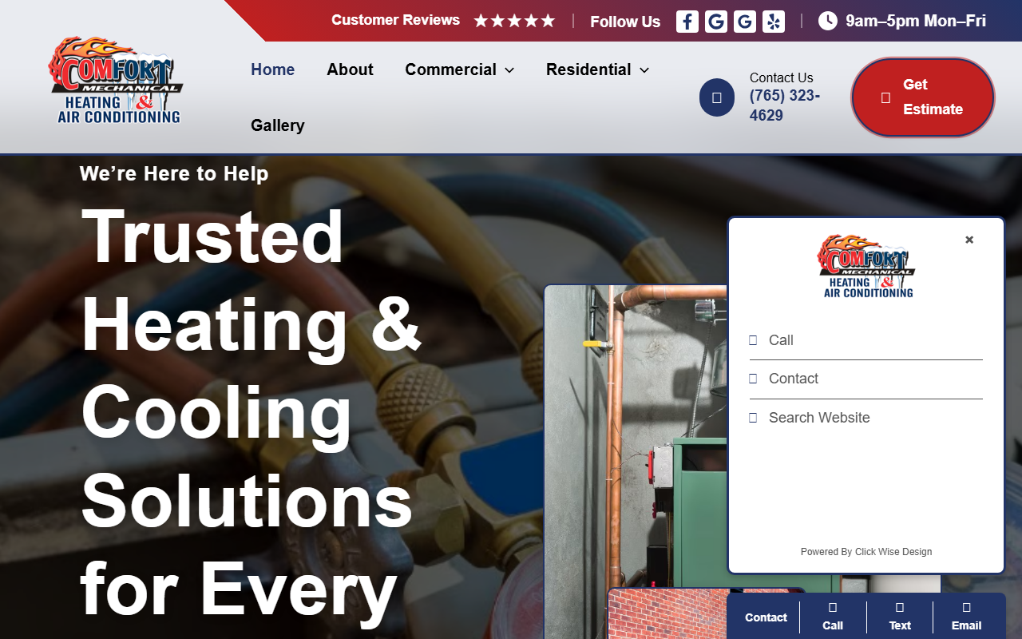Open the first Google icon after Facebook

point(716,22)
